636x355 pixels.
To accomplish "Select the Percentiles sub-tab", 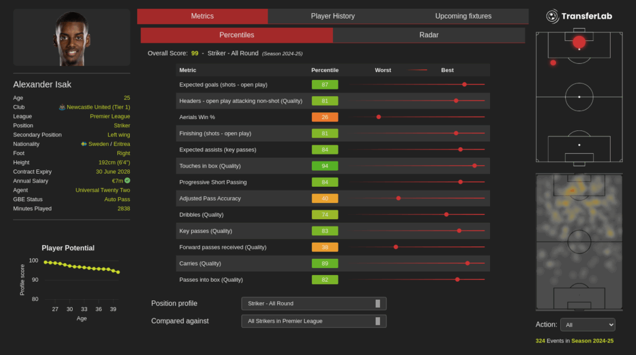I will click(x=237, y=35).
